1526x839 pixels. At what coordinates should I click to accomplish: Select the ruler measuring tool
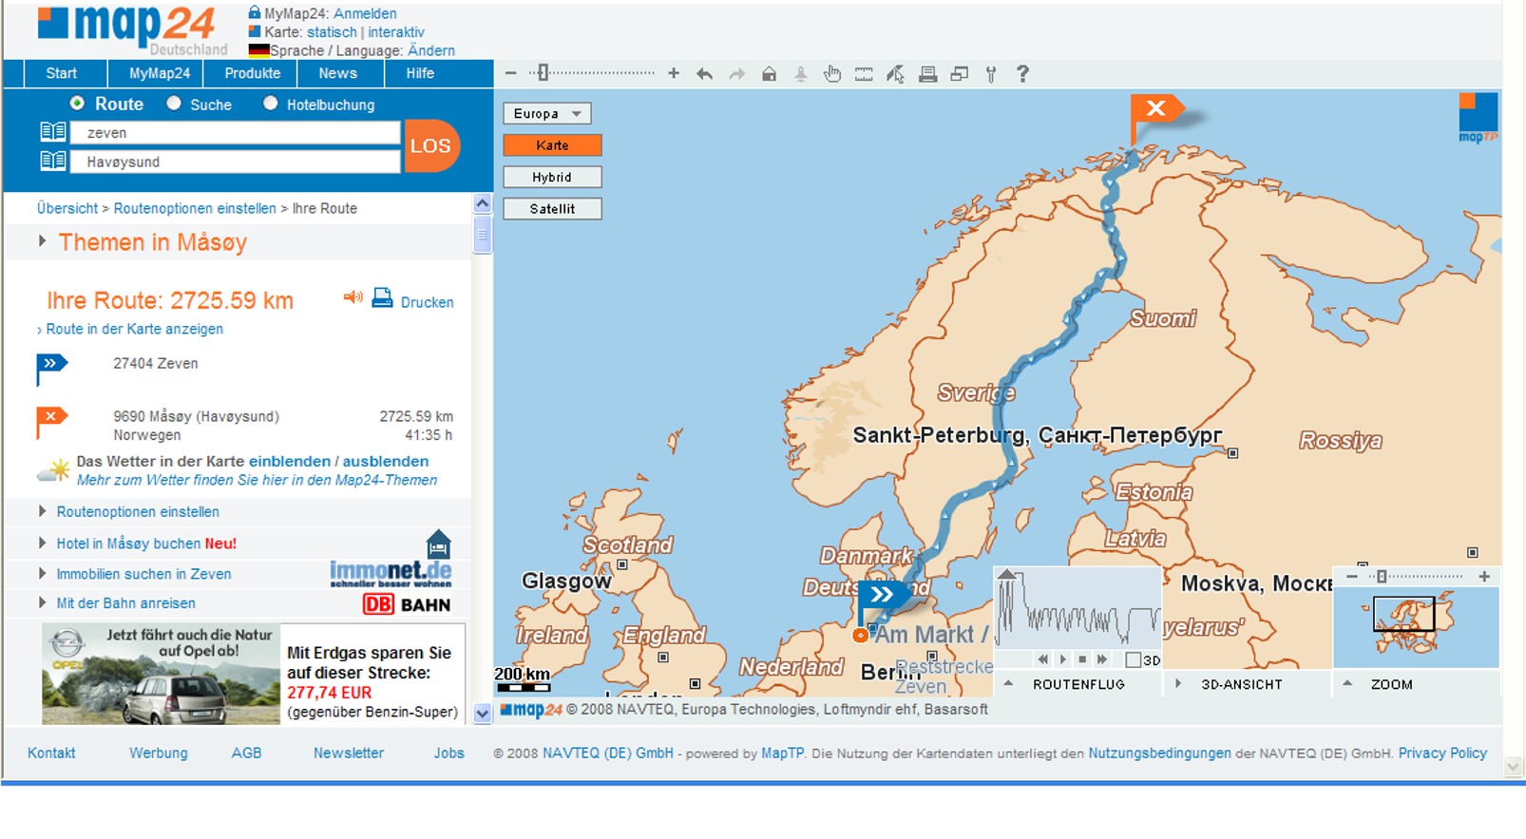(864, 74)
